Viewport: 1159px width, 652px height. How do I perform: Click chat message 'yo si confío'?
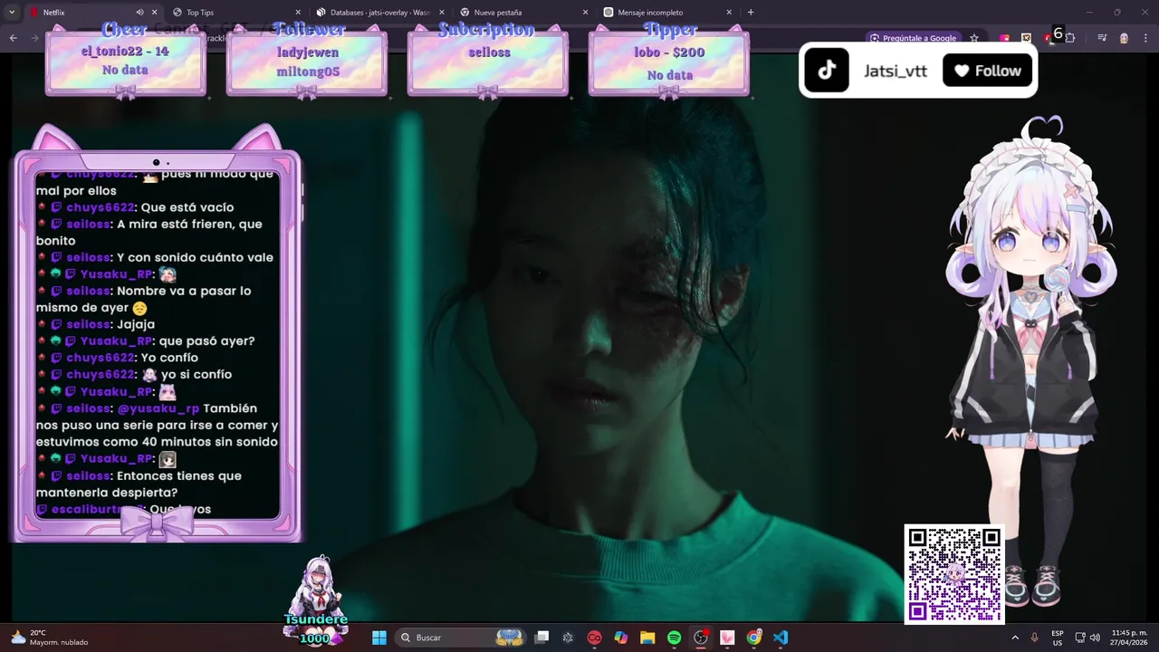196,375
